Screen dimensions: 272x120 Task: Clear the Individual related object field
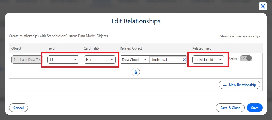click(x=184, y=60)
